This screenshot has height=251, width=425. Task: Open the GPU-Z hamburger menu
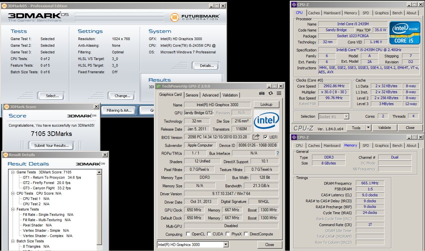coord(279,94)
